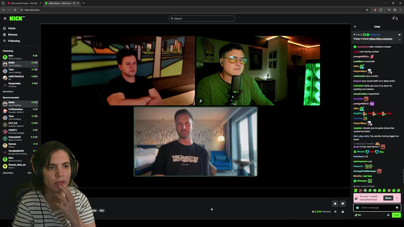The image size is (404, 227).
Task: Select the toast bread emote
Action: tap(389, 190)
